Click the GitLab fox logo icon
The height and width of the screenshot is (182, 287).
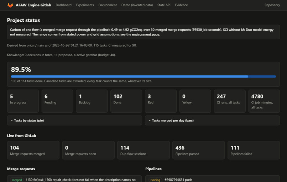10,5
